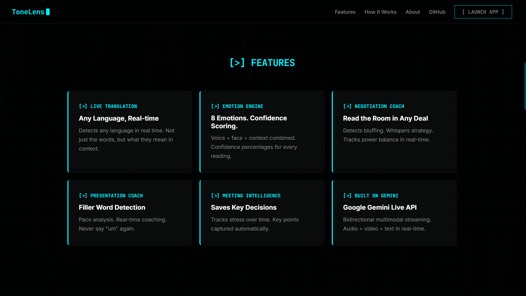The width and height of the screenshot is (526, 296).
Task: Click the 8 Emotions Confidence Scoring heading
Action: 249,122
